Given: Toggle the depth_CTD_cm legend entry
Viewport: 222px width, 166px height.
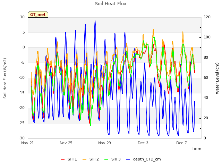Looking at the screenshot, I should pyautogui.click(x=143, y=159).
